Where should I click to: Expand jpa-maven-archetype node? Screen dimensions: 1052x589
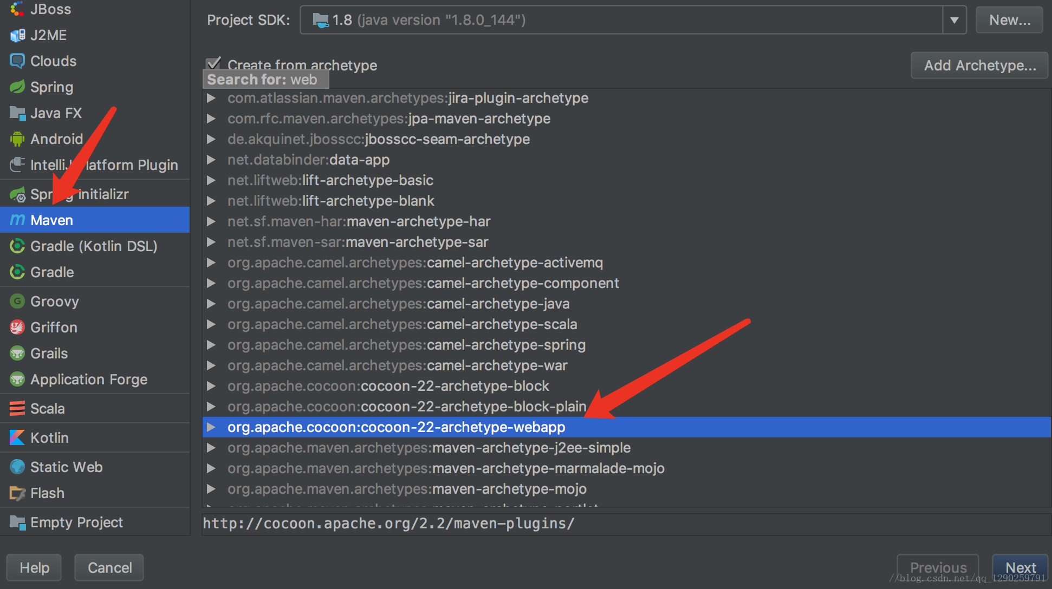point(211,119)
